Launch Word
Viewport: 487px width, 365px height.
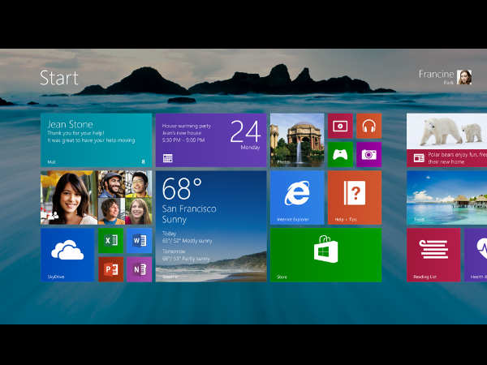coord(140,241)
